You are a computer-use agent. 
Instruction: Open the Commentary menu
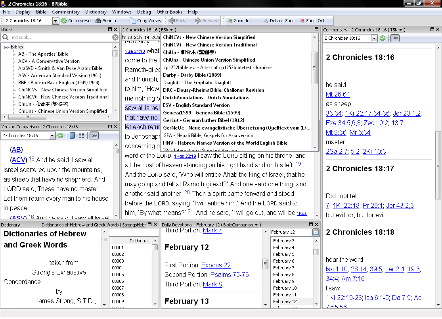coord(66,12)
